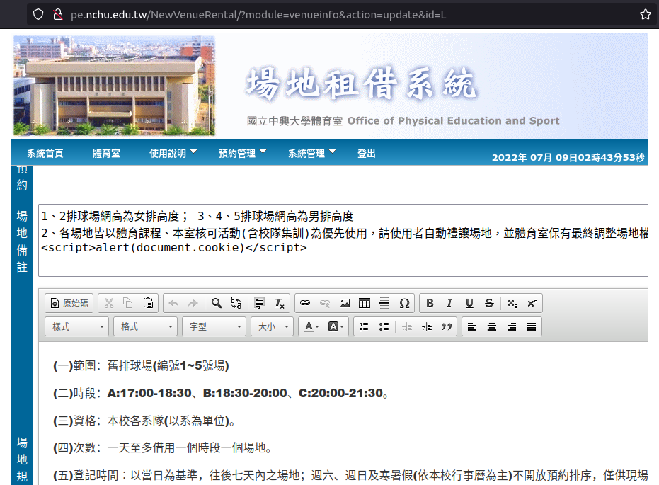Viewport: 659px width, 485px height.
Task: Open the 大小 size dropdown
Action: pos(273,326)
